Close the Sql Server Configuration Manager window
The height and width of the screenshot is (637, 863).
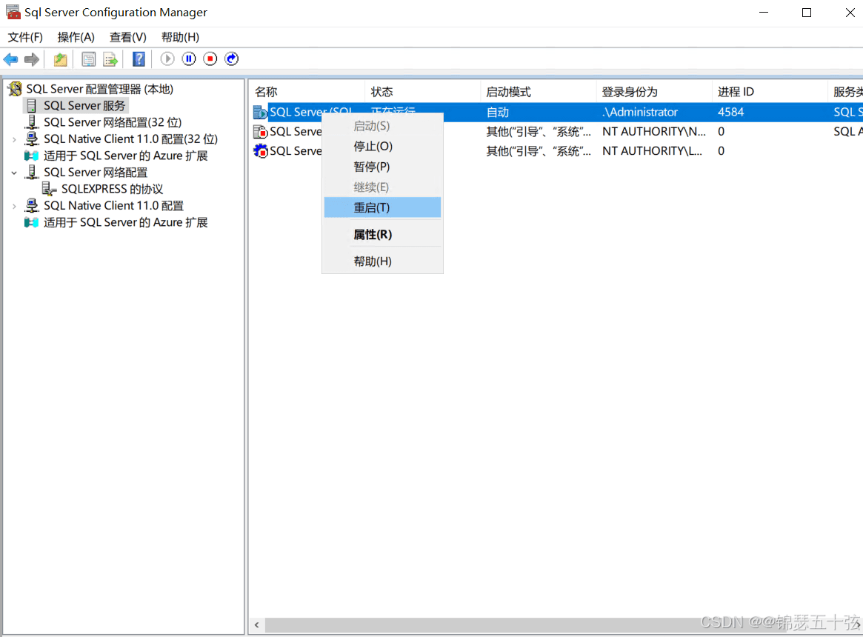coord(850,12)
